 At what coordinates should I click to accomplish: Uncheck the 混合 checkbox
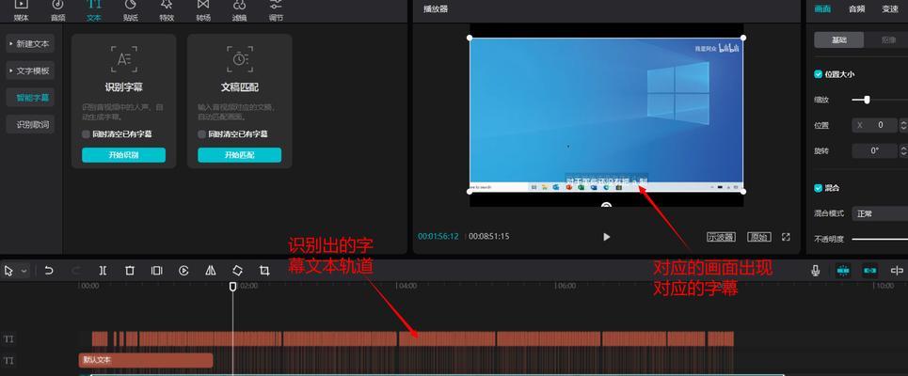click(x=819, y=188)
